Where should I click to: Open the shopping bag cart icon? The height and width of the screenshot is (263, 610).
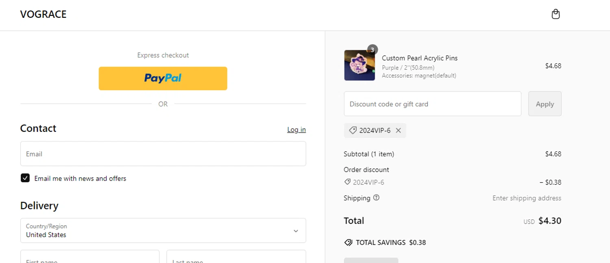[x=556, y=15]
